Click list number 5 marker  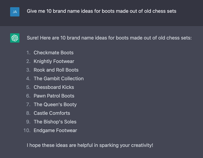coord(28,87)
